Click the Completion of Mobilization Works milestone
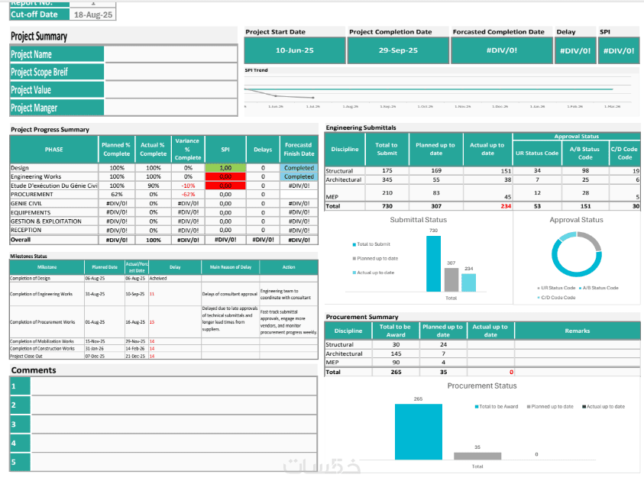 [x=47, y=341]
